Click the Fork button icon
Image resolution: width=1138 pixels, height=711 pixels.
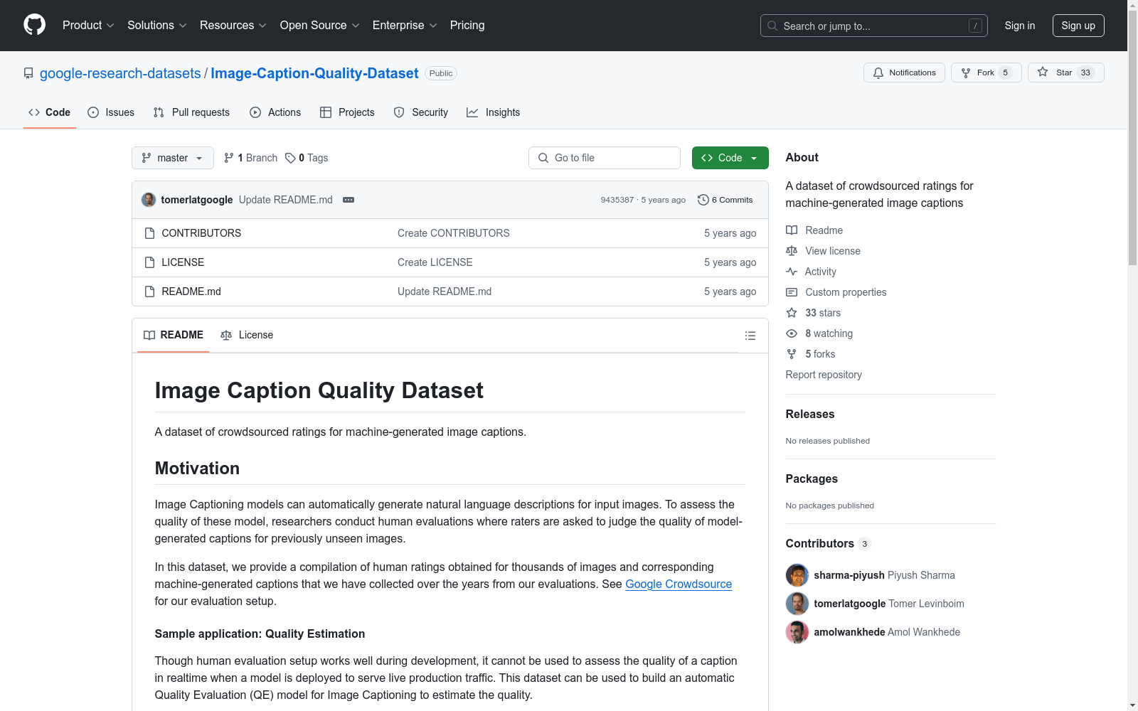966,73
